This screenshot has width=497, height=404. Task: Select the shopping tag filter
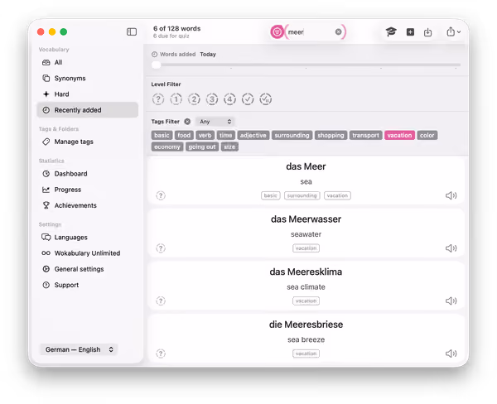[331, 135]
